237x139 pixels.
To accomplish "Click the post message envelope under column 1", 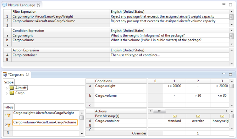I will (x=175, y=116).
